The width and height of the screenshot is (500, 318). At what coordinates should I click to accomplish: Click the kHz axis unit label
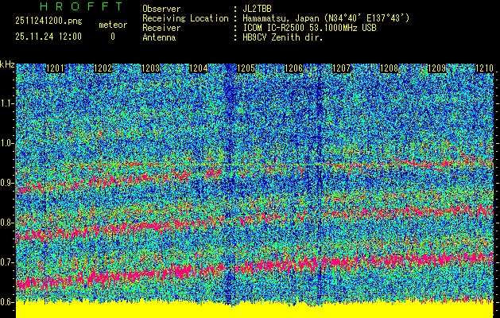pyautogui.click(x=8, y=64)
